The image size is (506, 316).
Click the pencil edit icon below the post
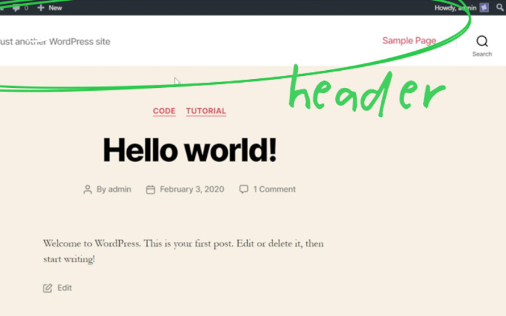point(47,288)
